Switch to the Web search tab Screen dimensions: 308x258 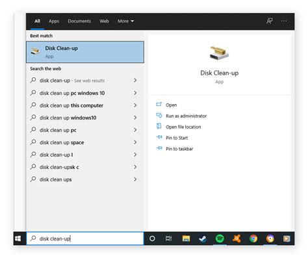[104, 21]
